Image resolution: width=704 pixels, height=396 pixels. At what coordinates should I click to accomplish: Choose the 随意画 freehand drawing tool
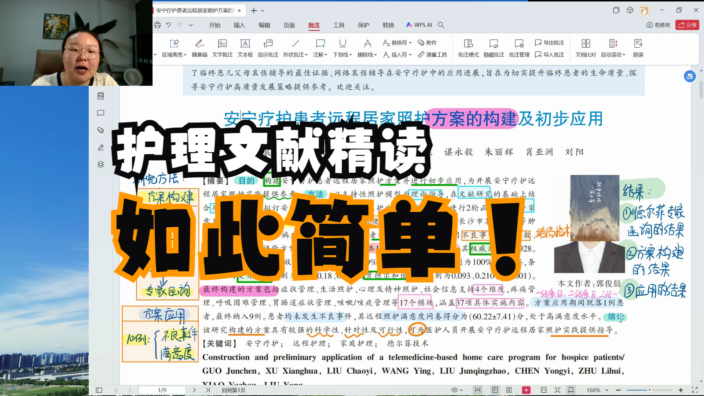tap(199, 48)
